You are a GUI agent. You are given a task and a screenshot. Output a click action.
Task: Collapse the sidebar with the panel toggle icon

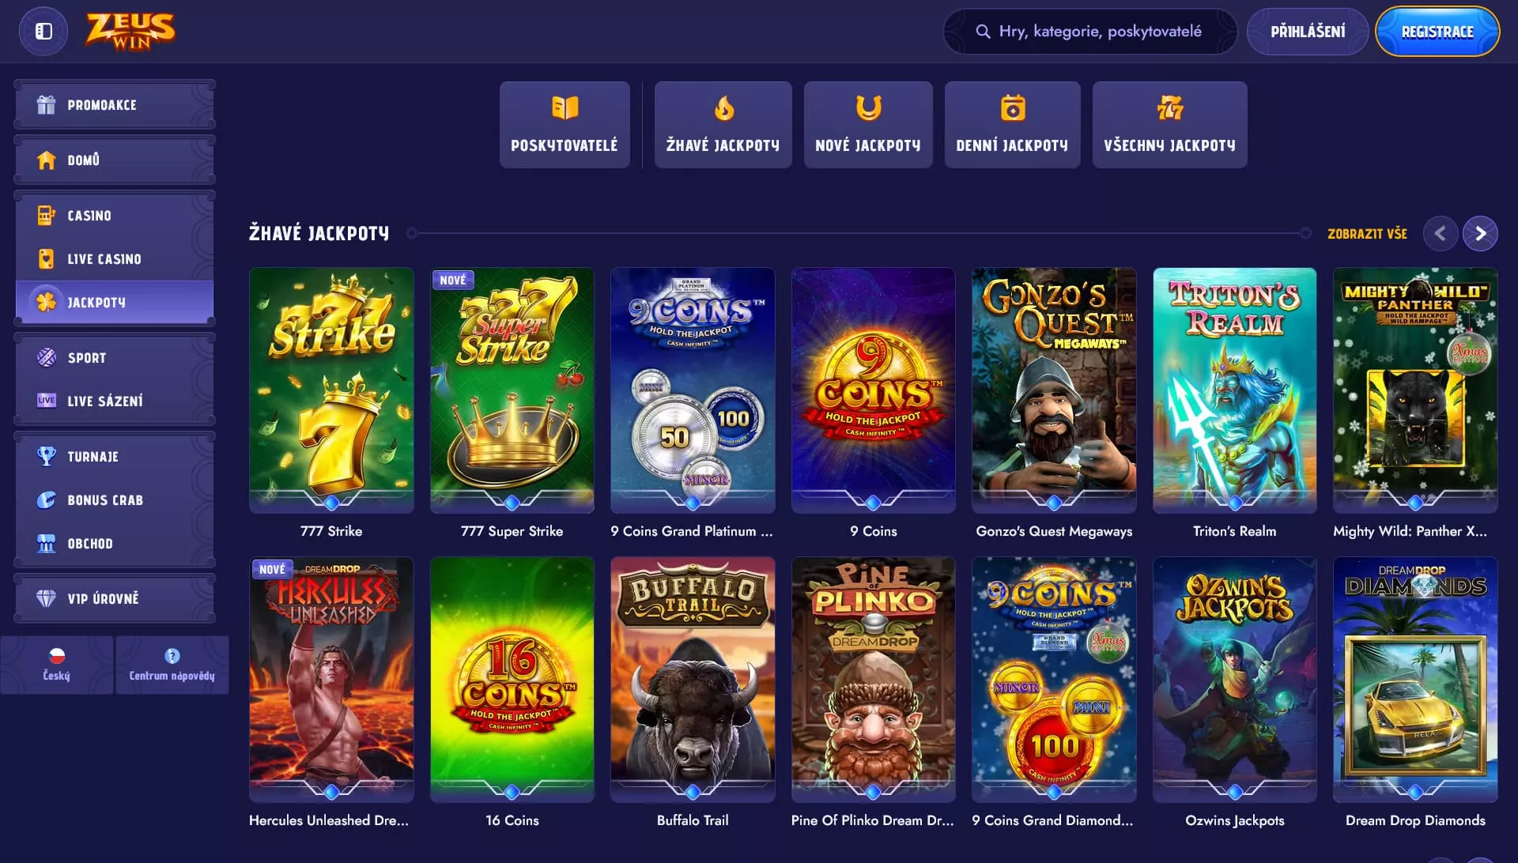point(43,32)
